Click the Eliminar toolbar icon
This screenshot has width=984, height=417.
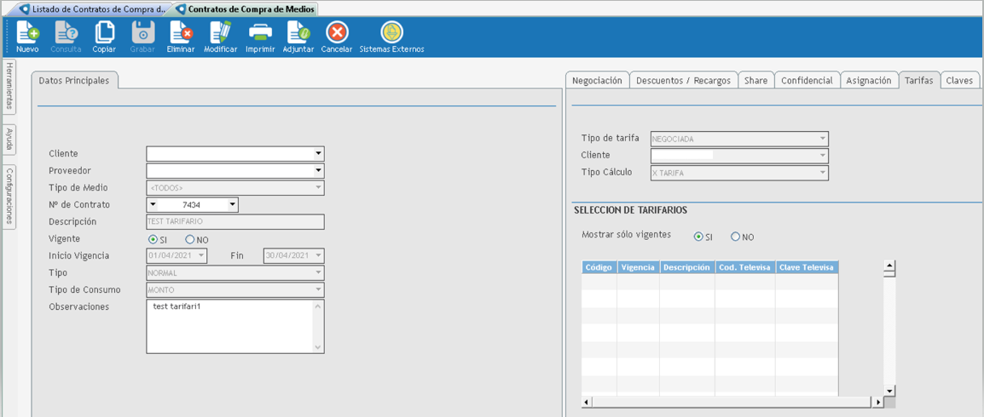pyautogui.click(x=181, y=34)
